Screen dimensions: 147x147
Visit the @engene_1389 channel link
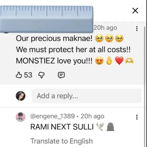pyautogui.click(x=52, y=116)
